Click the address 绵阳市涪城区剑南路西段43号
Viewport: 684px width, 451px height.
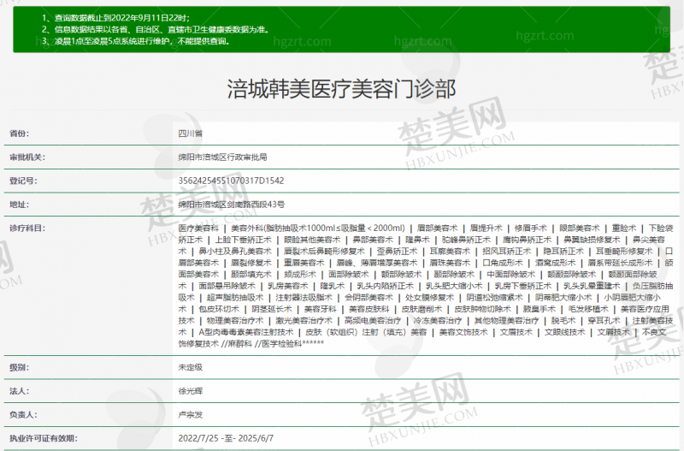pos(231,205)
